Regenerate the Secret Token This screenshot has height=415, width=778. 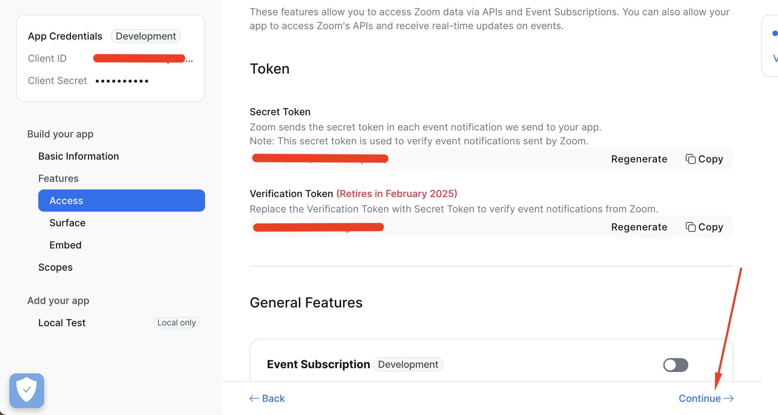point(639,159)
